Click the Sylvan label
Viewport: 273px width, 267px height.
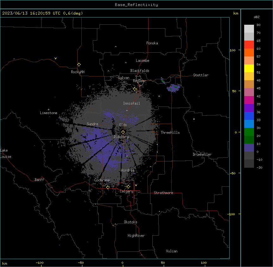124,78
